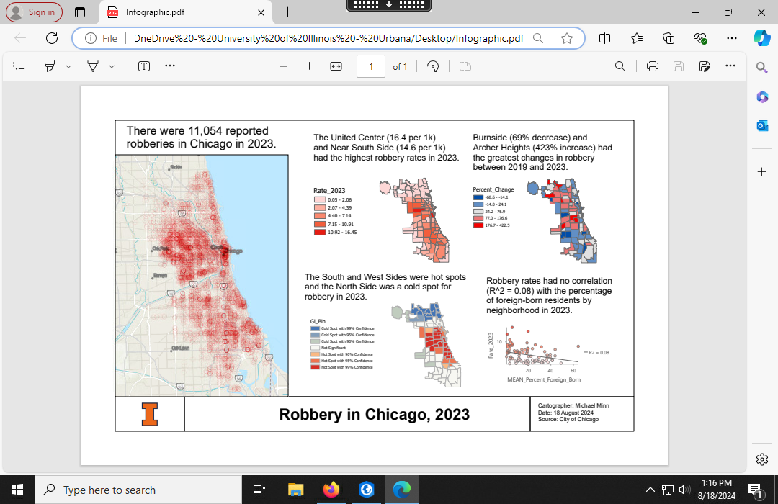Click the Sign in button

pyautogui.click(x=34, y=12)
